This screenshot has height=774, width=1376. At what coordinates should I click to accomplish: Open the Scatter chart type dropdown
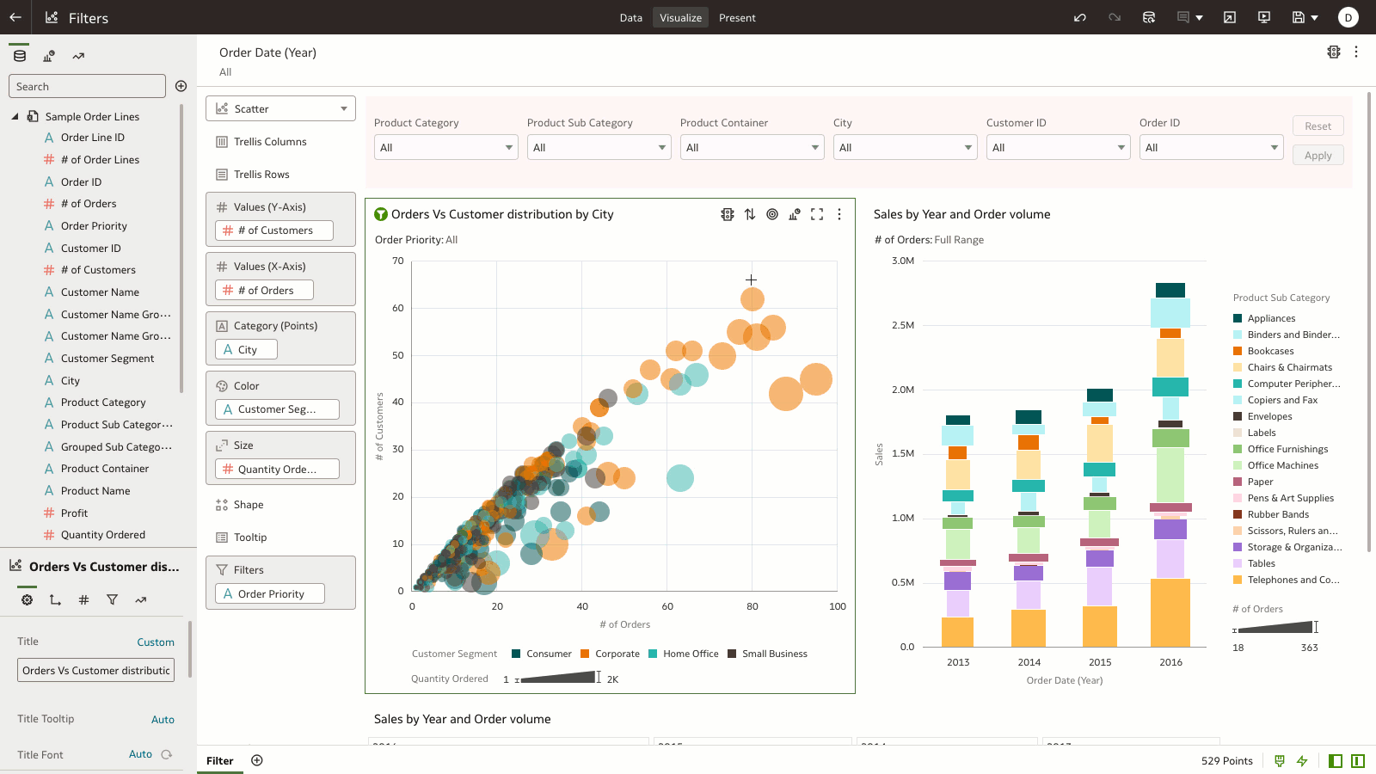(x=280, y=107)
